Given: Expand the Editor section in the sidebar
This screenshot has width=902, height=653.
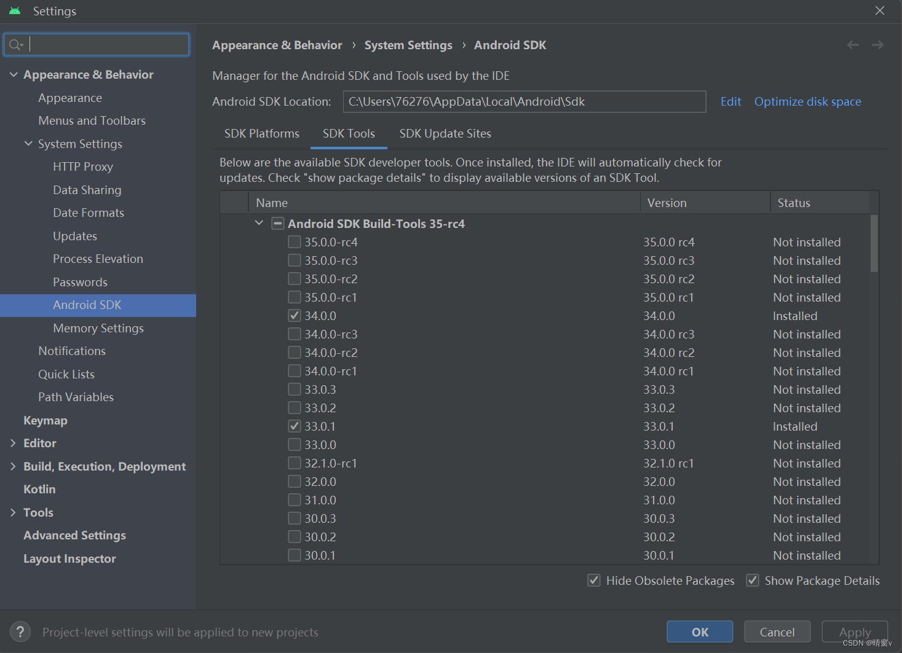Looking at the screenshot, I should [x=14, y=443].
